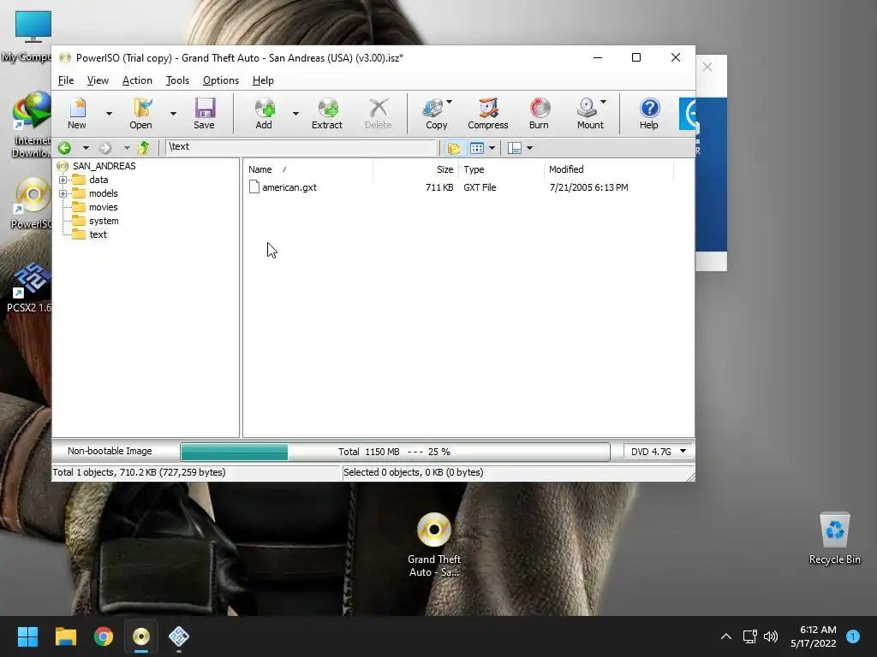877x657 pixels.
Task: Expand the Add dropdown arrow
Action: [295, 114]
